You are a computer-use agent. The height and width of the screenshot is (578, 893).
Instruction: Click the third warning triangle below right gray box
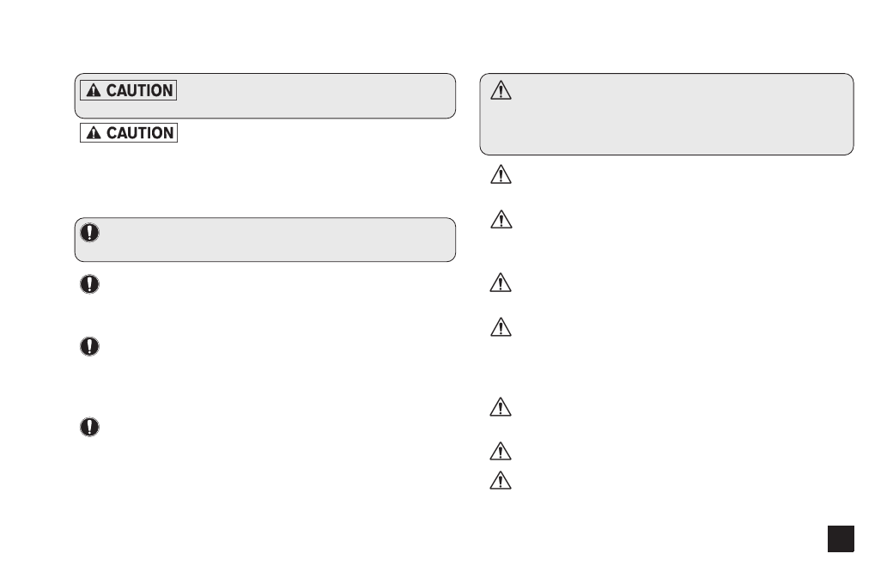[501, 283]
